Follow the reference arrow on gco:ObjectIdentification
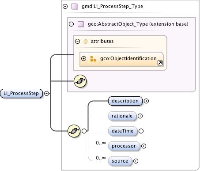This screenshot has width=200, height=171. coord(160,63)
